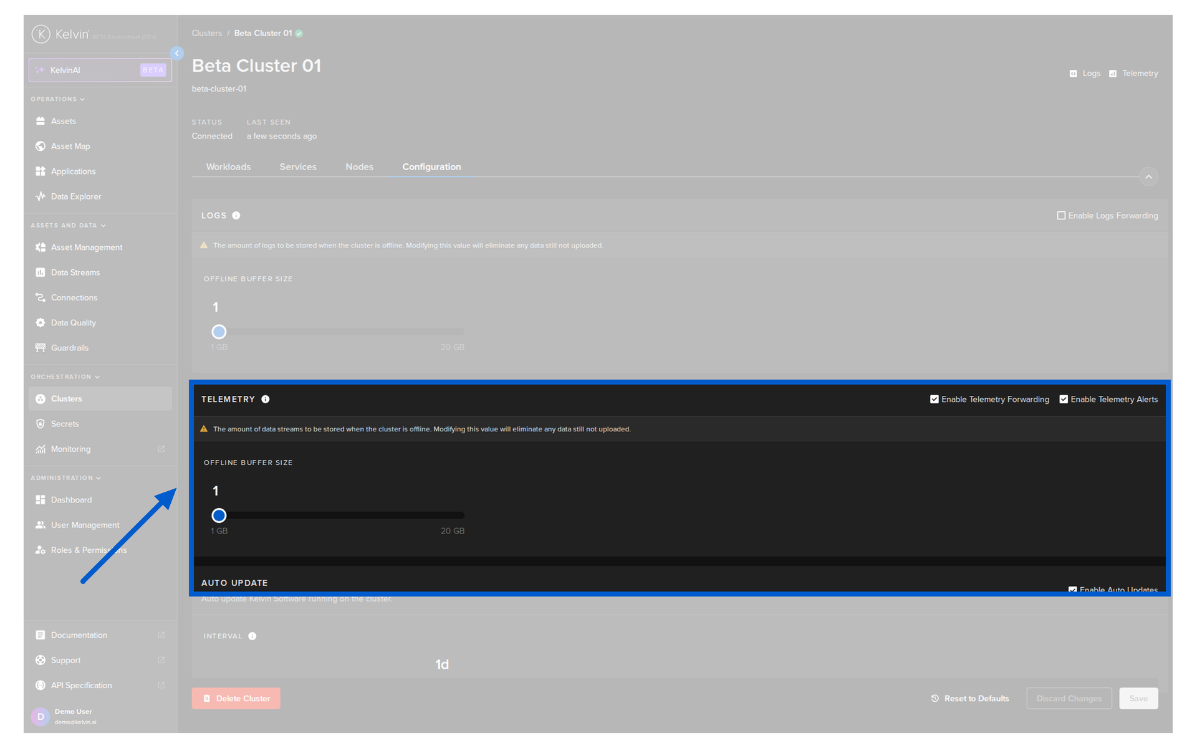
Task: Collapse the Orchestration section header
Action: pos(65,376)
